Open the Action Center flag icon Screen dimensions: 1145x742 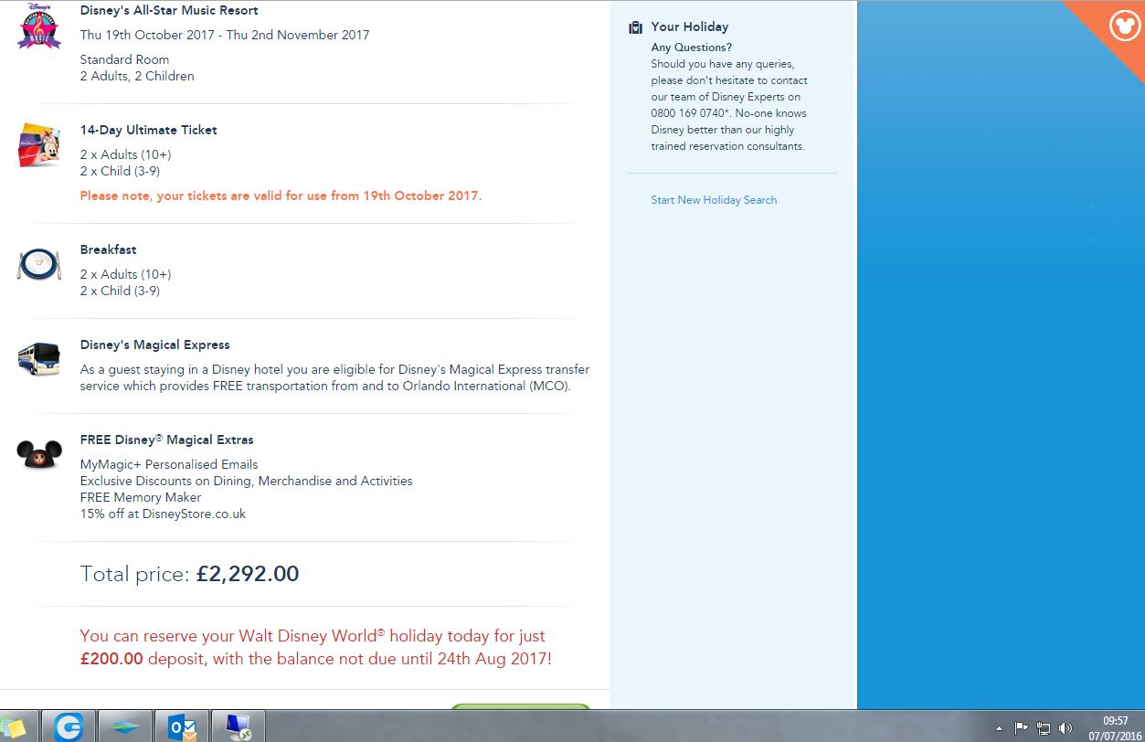[1022, 728]
